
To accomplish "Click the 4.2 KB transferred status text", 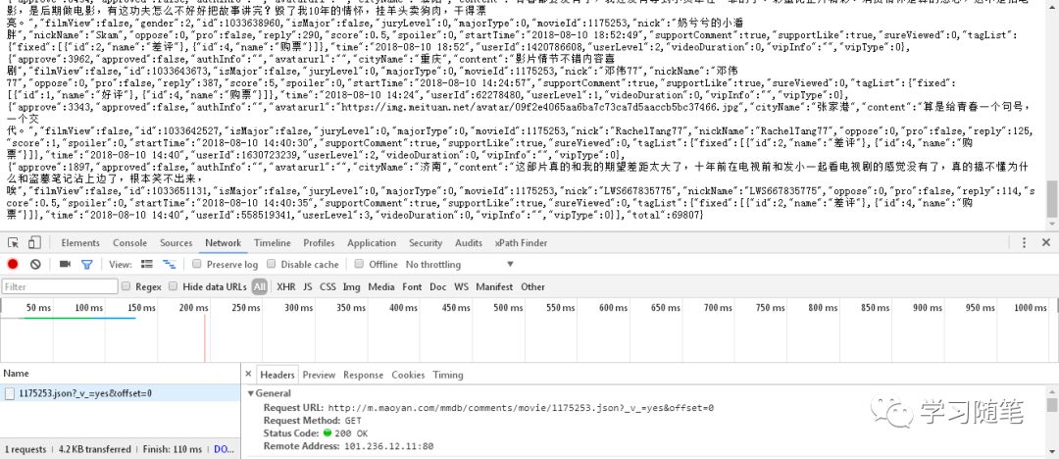I will click(x=94, y=449).
